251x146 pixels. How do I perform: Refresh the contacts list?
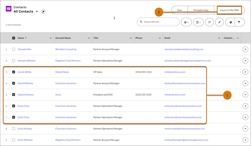209,22
